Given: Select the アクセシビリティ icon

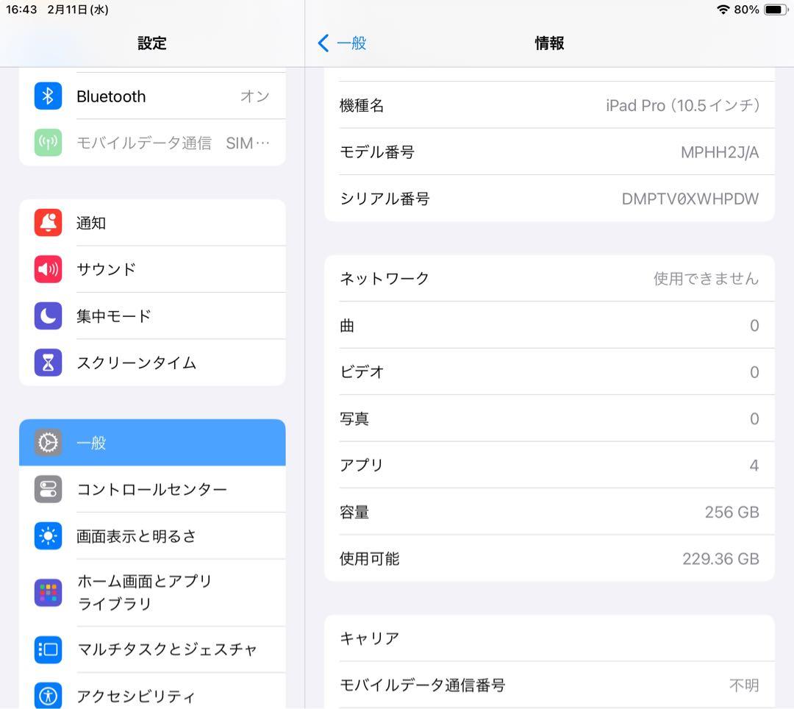Looking at the screenshot, I should [x=47, y=696].
